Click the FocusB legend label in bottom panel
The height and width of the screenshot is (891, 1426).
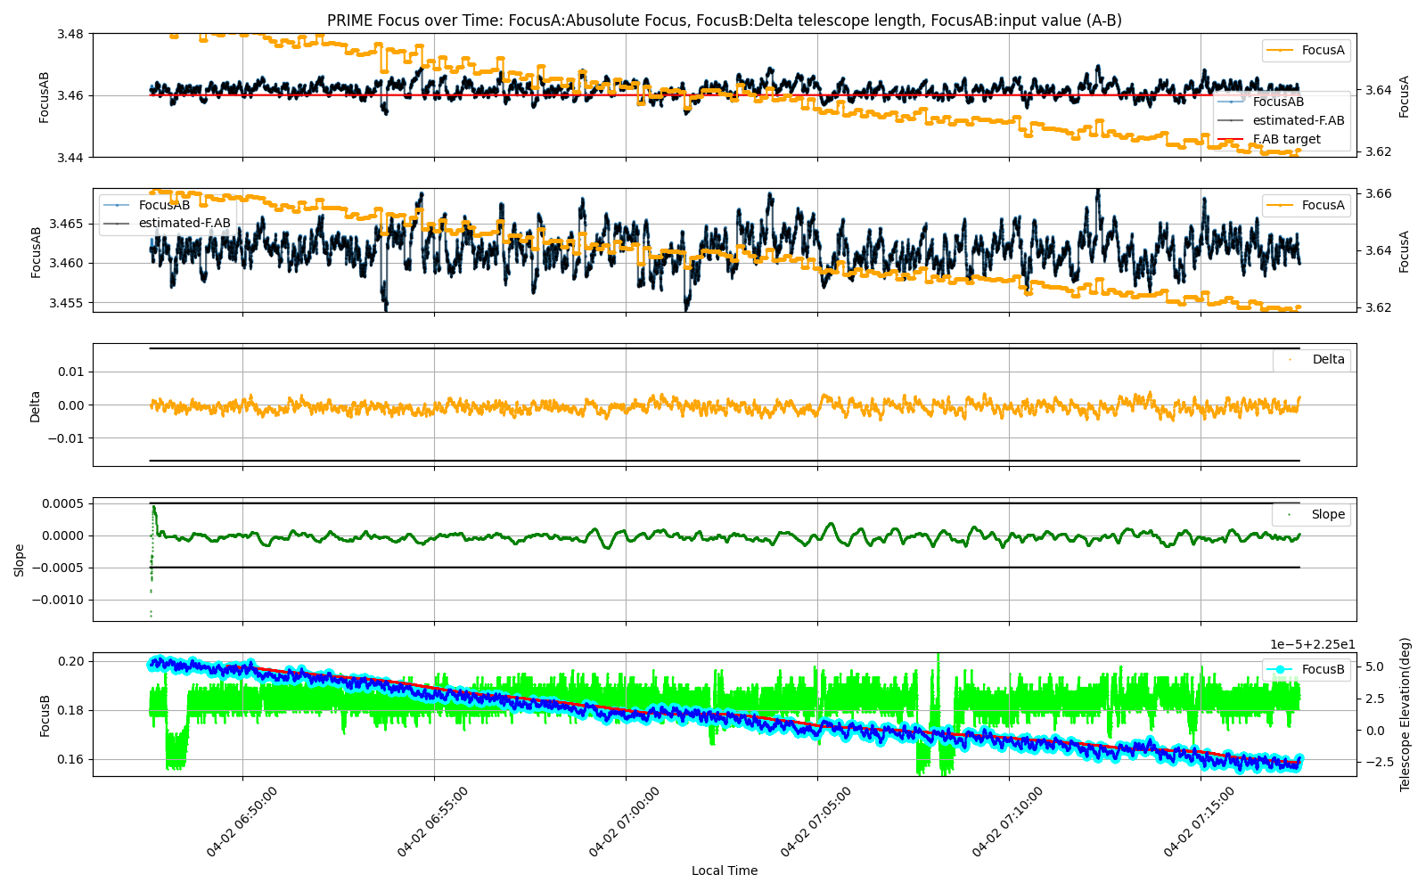(1323, 669)
